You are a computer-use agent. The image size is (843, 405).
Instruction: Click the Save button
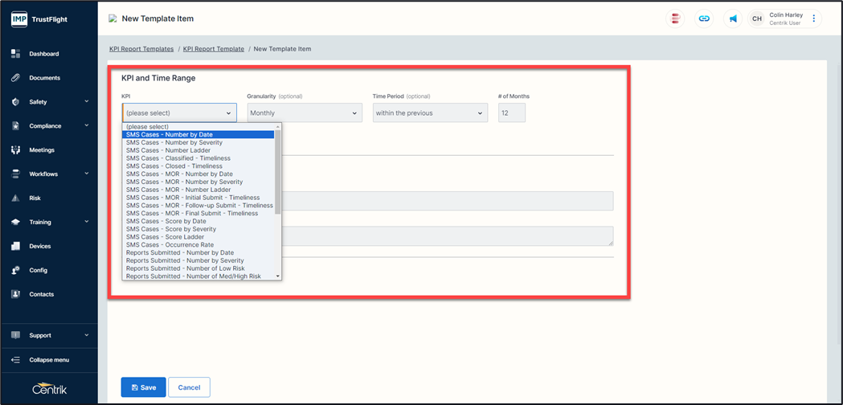click(x=143, y=387)
